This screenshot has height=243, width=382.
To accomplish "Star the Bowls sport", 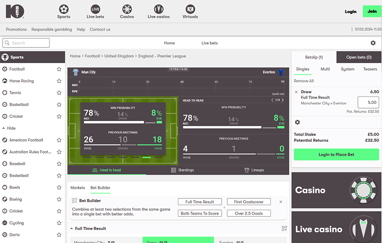I will 59,187.
